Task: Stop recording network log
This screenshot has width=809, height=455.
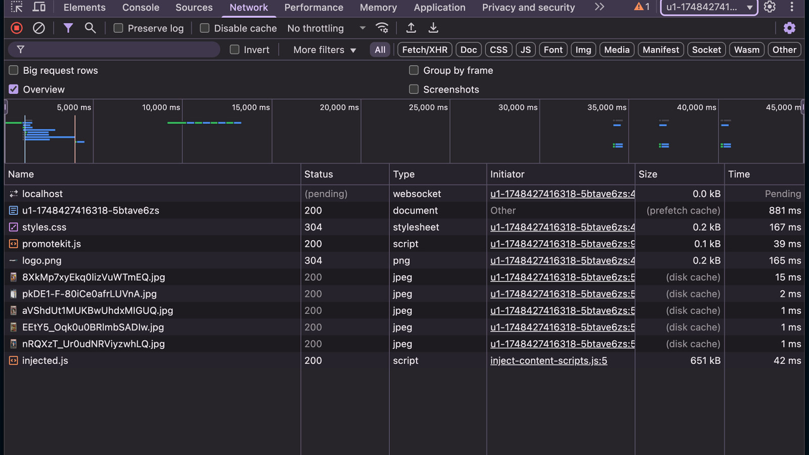Action: (x=17, y=28)
